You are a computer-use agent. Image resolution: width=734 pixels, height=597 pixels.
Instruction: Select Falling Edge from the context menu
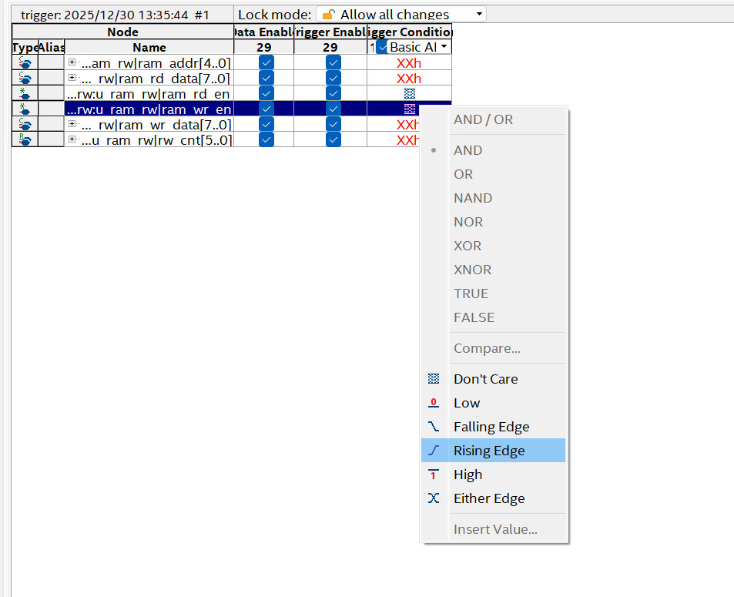click(494, 427)
